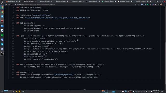Screen dimensions: 166x93
Task: Open Skype from the left dock
Action: 2,44
